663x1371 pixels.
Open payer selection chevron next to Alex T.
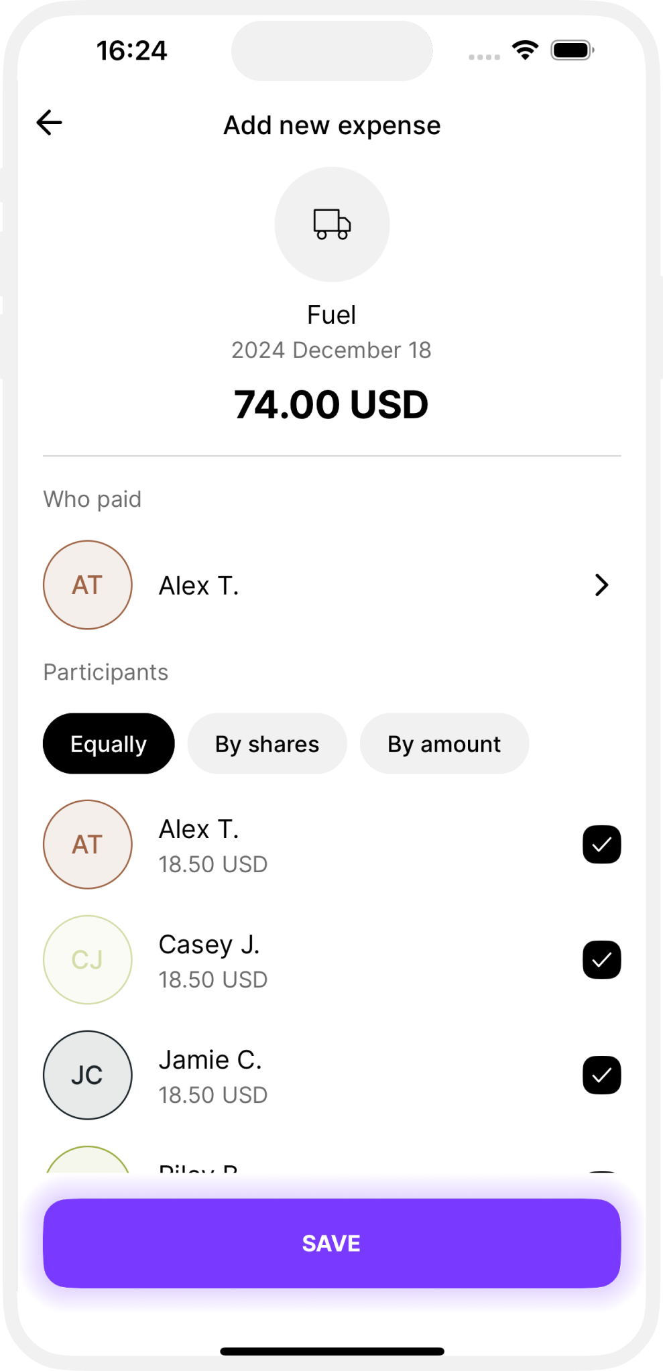pos(601,585)
